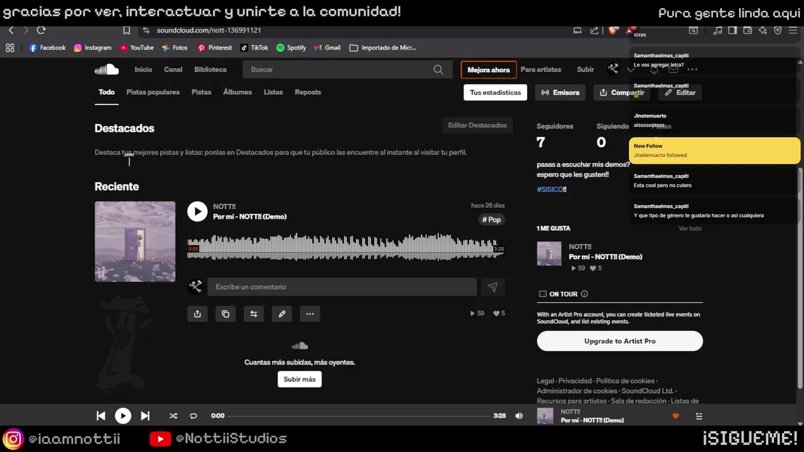Click the track waveform to seek
The width and height of the screenshot is (804, 452).
pos(345,246)
